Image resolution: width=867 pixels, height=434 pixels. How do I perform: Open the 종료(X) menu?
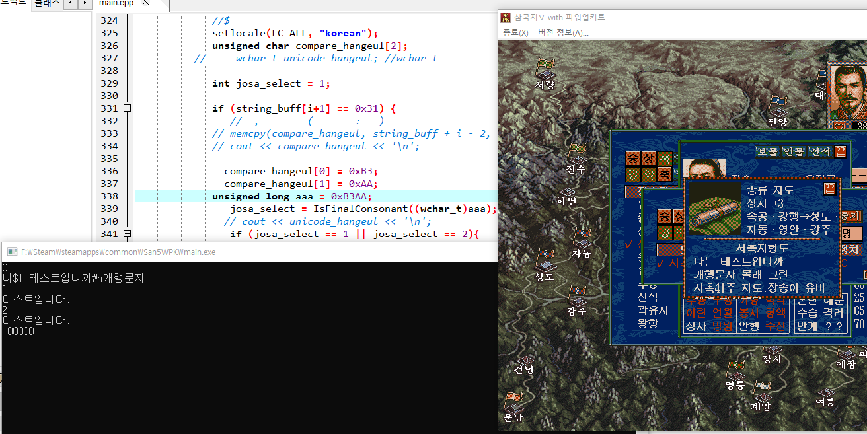(x=515, y=32)
